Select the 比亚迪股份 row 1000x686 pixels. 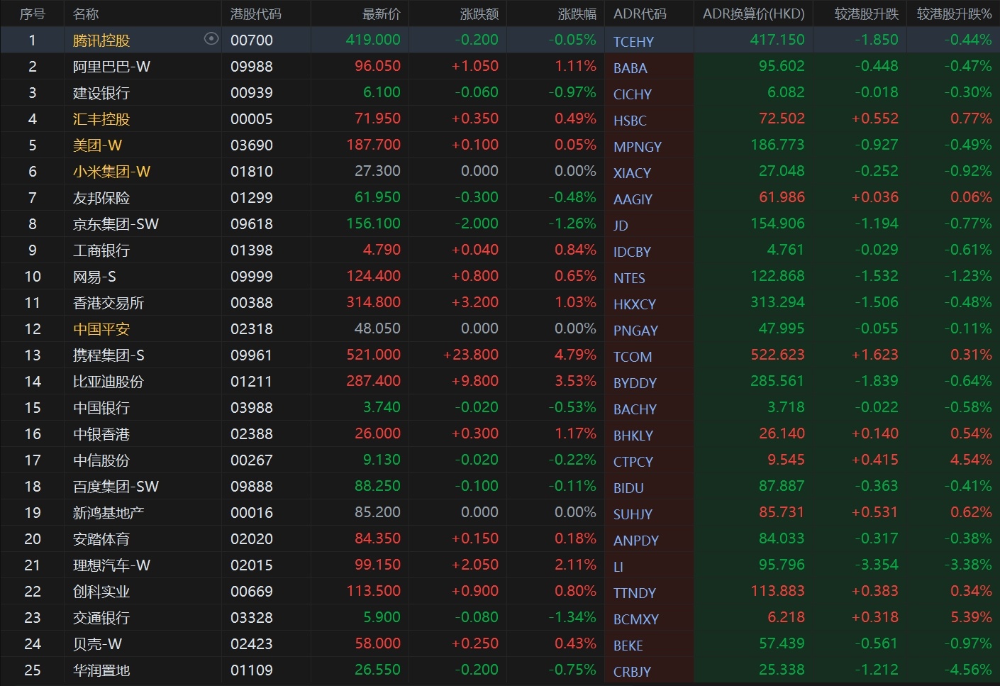(108, 382)
